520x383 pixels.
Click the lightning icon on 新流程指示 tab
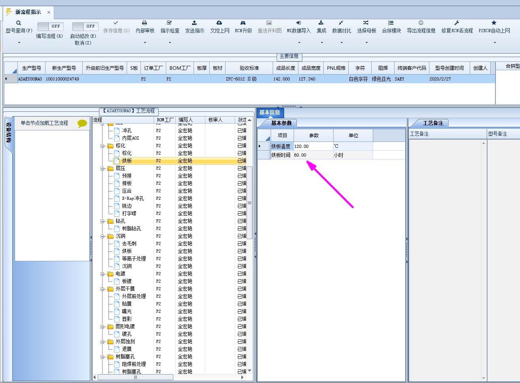(8, 12)
